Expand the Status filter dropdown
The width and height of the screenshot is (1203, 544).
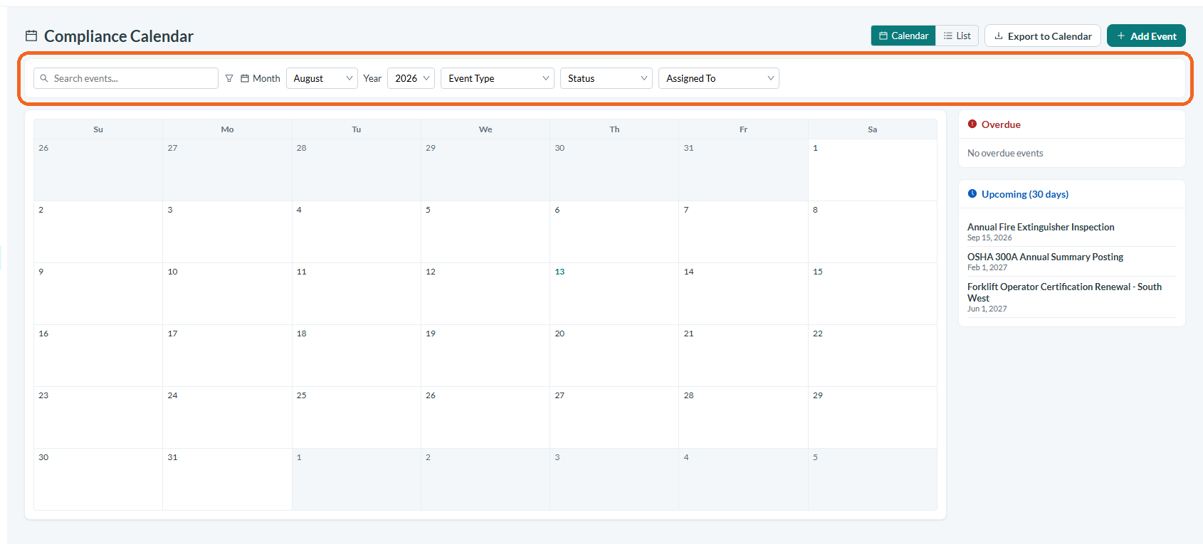click(606, 78)
